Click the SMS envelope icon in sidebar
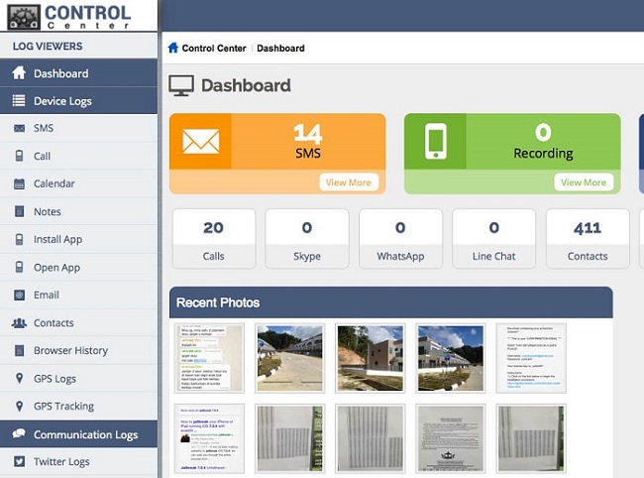This screenshot has width=644, height=478. point(19,129)
